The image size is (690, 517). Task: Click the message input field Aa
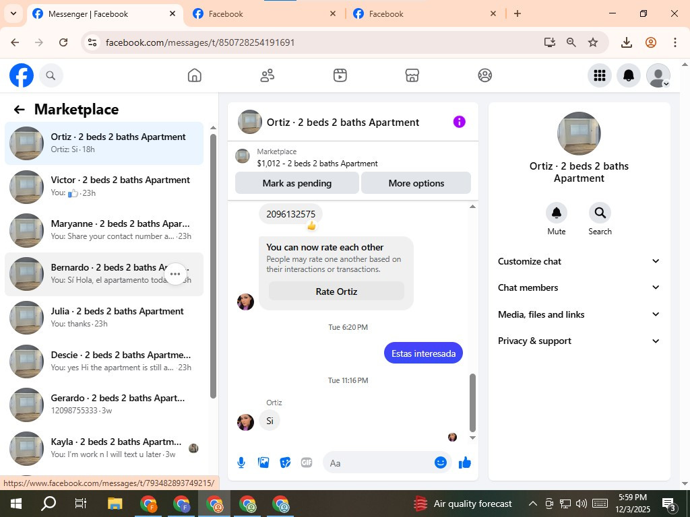pyautogui.click(x=379, y=463)
